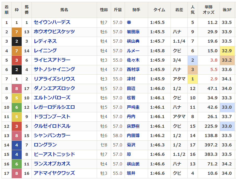Click the red odds value 2.9
Screen dimensions: 236x180
click(x=214, y=79)
